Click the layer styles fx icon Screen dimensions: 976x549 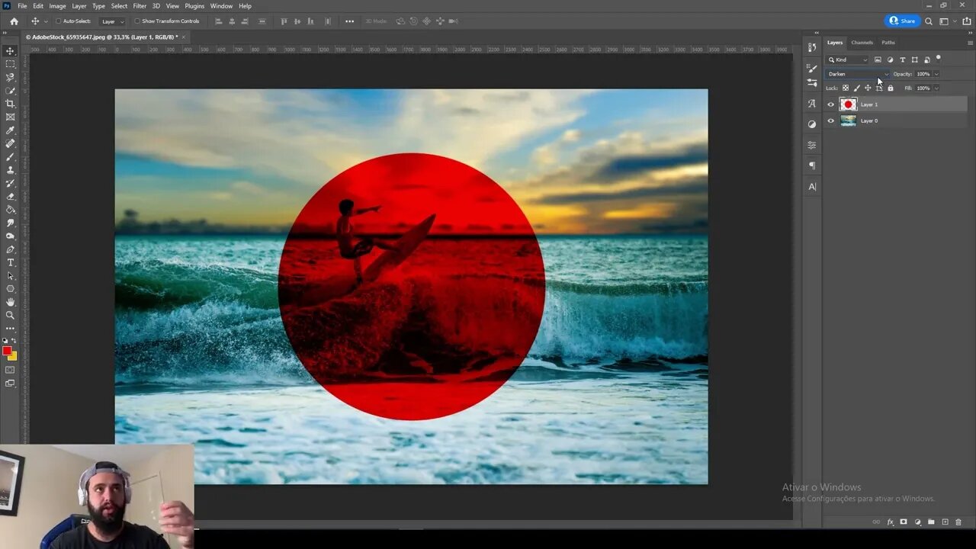point(890,522)
